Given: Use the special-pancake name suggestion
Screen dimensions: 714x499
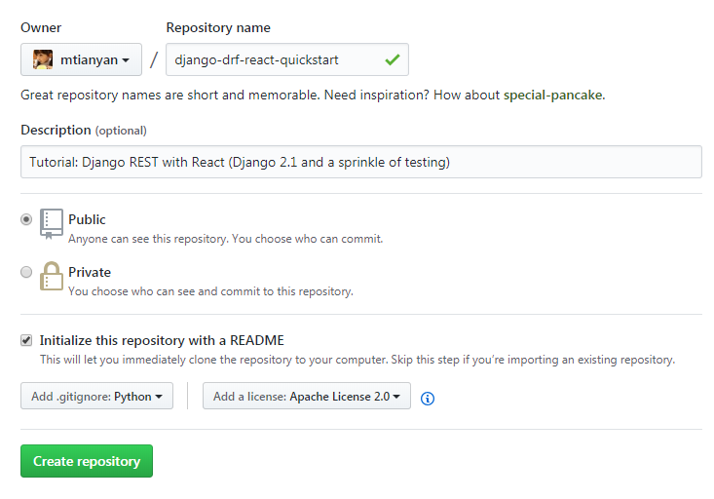Looking at the screenshot, I should [x=553, y=96].
